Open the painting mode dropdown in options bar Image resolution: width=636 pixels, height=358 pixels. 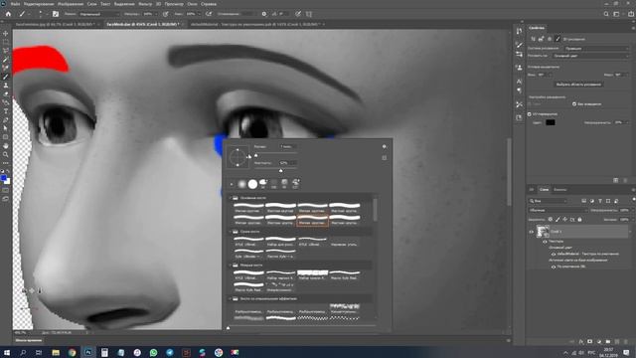pos(99,14)
